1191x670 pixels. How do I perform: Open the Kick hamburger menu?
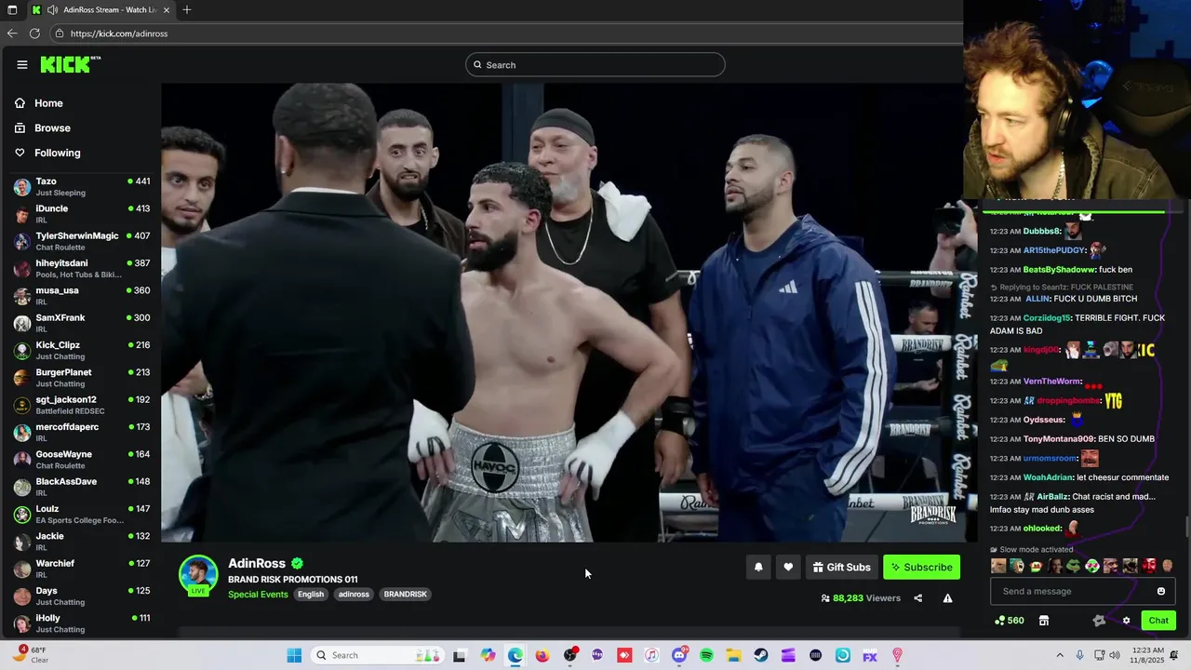22,64
